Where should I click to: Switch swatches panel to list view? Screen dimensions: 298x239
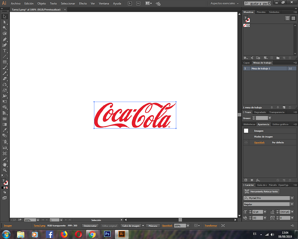coord(287,18)
